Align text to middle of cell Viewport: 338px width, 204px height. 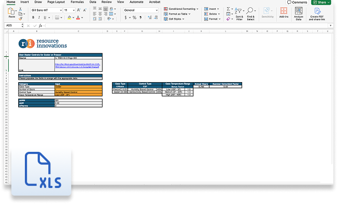(100, 9)
